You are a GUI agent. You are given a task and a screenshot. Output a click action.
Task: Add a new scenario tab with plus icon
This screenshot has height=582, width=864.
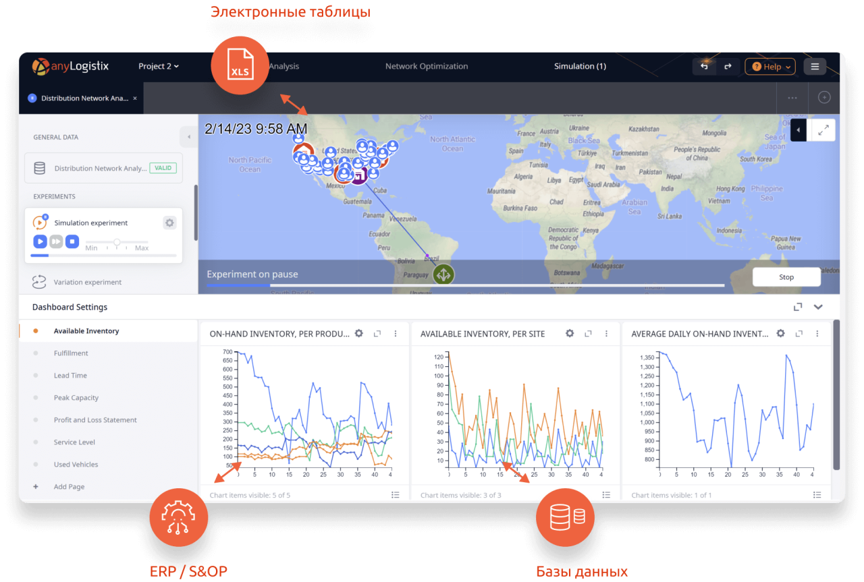click(x=824, y=97)
